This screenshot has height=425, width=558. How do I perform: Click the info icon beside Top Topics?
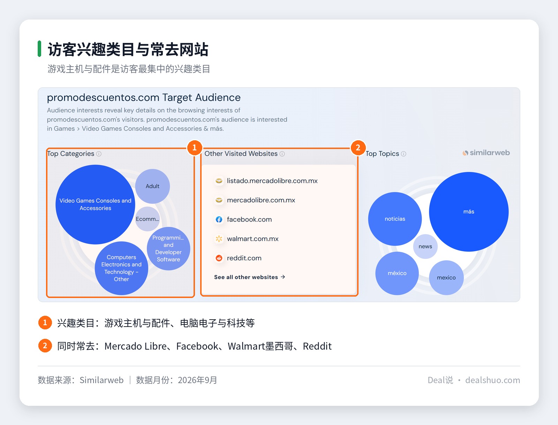[x=404, y=154]
